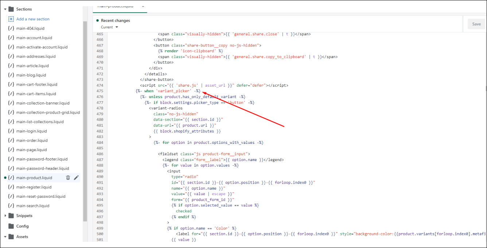This screenshot has height=248, width=487.
Task: Open main-password-header.liquid file
Action: tap(43, 168)
